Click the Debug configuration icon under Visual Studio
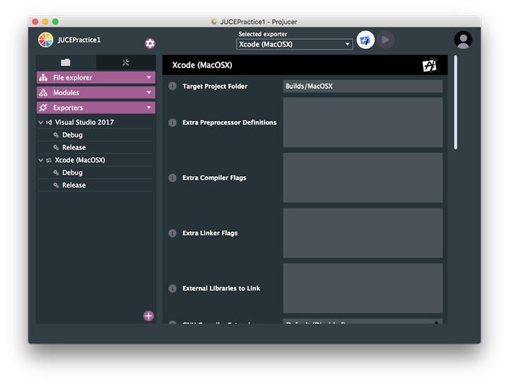This screenshot has width=509, height=384. tap(56, 135)
